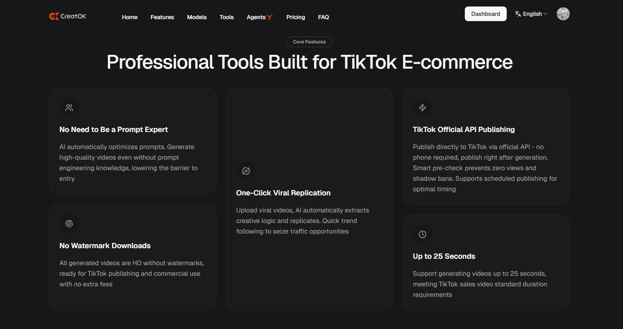Click the translate icon next to English

tap(518, 14)
